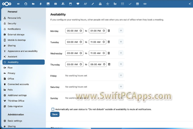
Task: Open Notifications settings
Action: [24, 29]
